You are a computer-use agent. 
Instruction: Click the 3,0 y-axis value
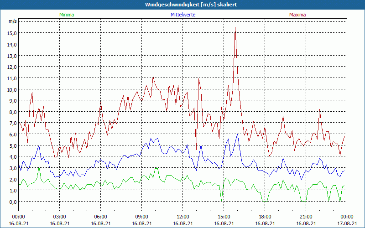pyautogui.click(x=13, y=168)
